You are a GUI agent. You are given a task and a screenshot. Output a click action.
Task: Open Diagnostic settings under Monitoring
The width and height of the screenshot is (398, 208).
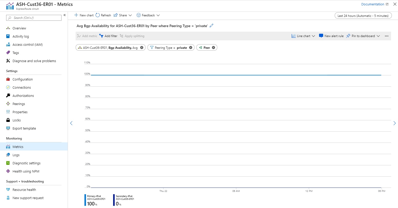click(26, 163)
